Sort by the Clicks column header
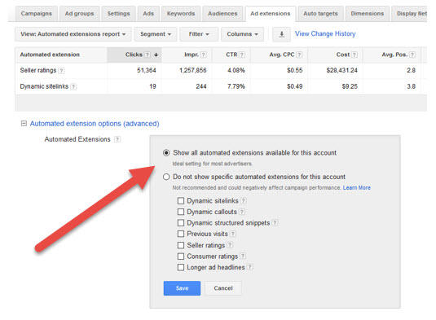This screenshot has height=320, width=436. (134, 55)
